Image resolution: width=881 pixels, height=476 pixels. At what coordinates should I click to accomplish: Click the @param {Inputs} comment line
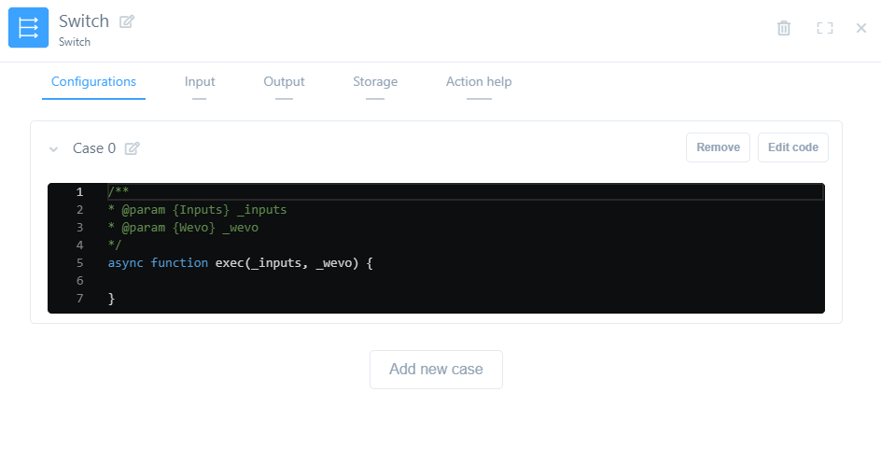pos(197,210)
